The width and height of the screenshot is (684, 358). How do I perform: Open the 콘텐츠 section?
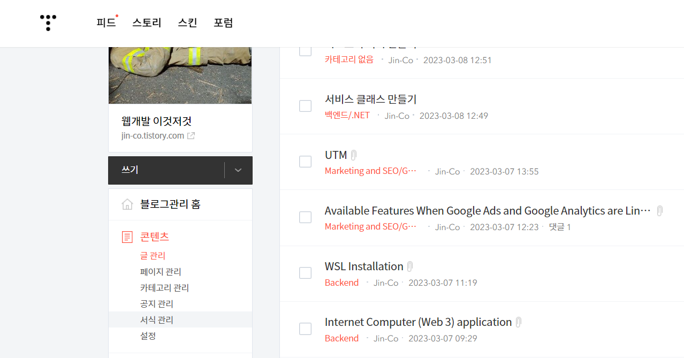click(x=155, y=237)
